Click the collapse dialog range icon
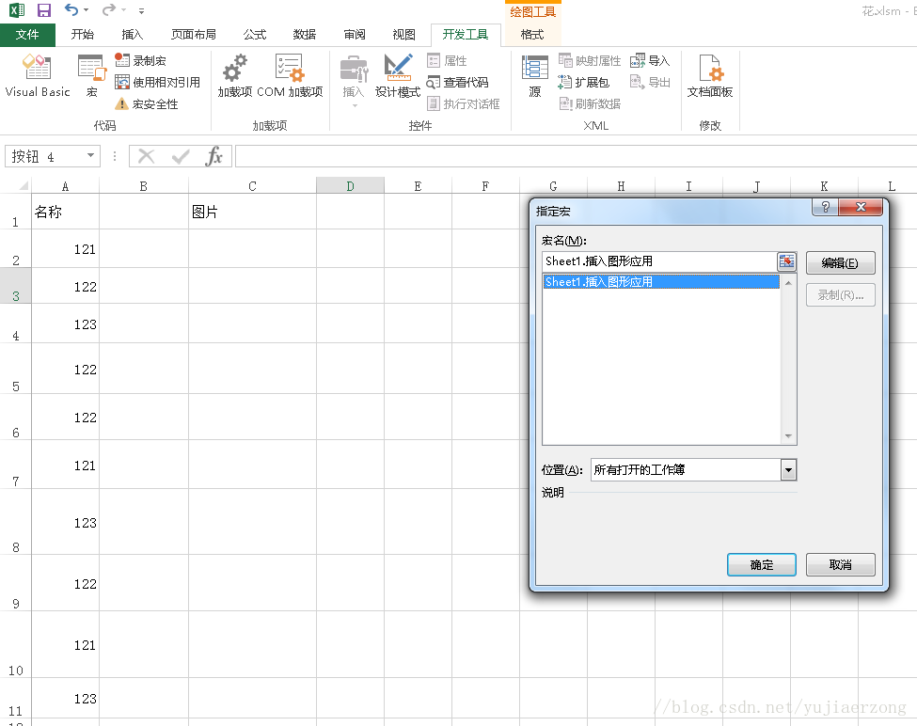The image size is (917, 726). [x=786, y=261]
